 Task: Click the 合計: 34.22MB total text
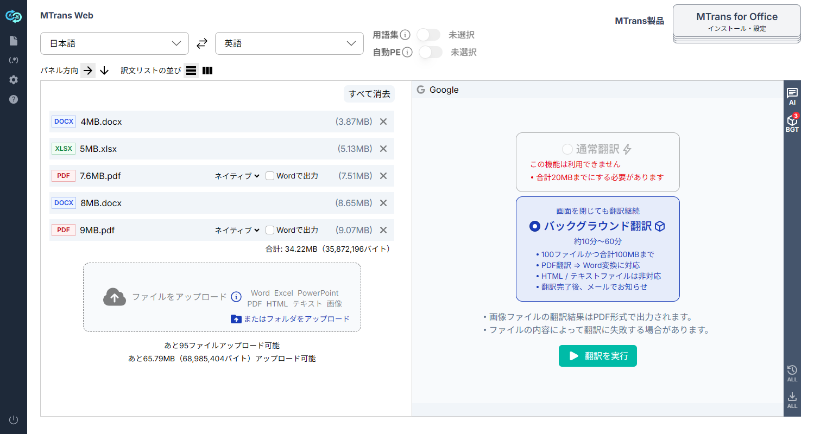pyautogui.click(x=328, y=249)
